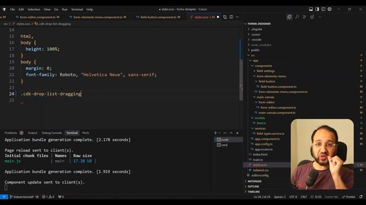Open field-button.component.ts in explorer tree
This screenshot has width=366, height=205.
click(x=279, y=87)
